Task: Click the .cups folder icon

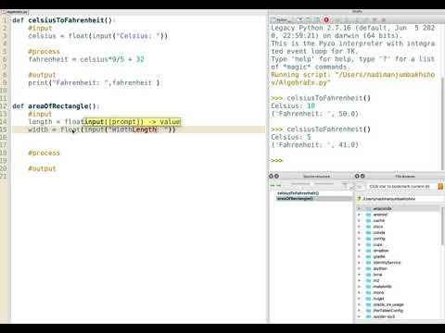Action: coord(368,245)
